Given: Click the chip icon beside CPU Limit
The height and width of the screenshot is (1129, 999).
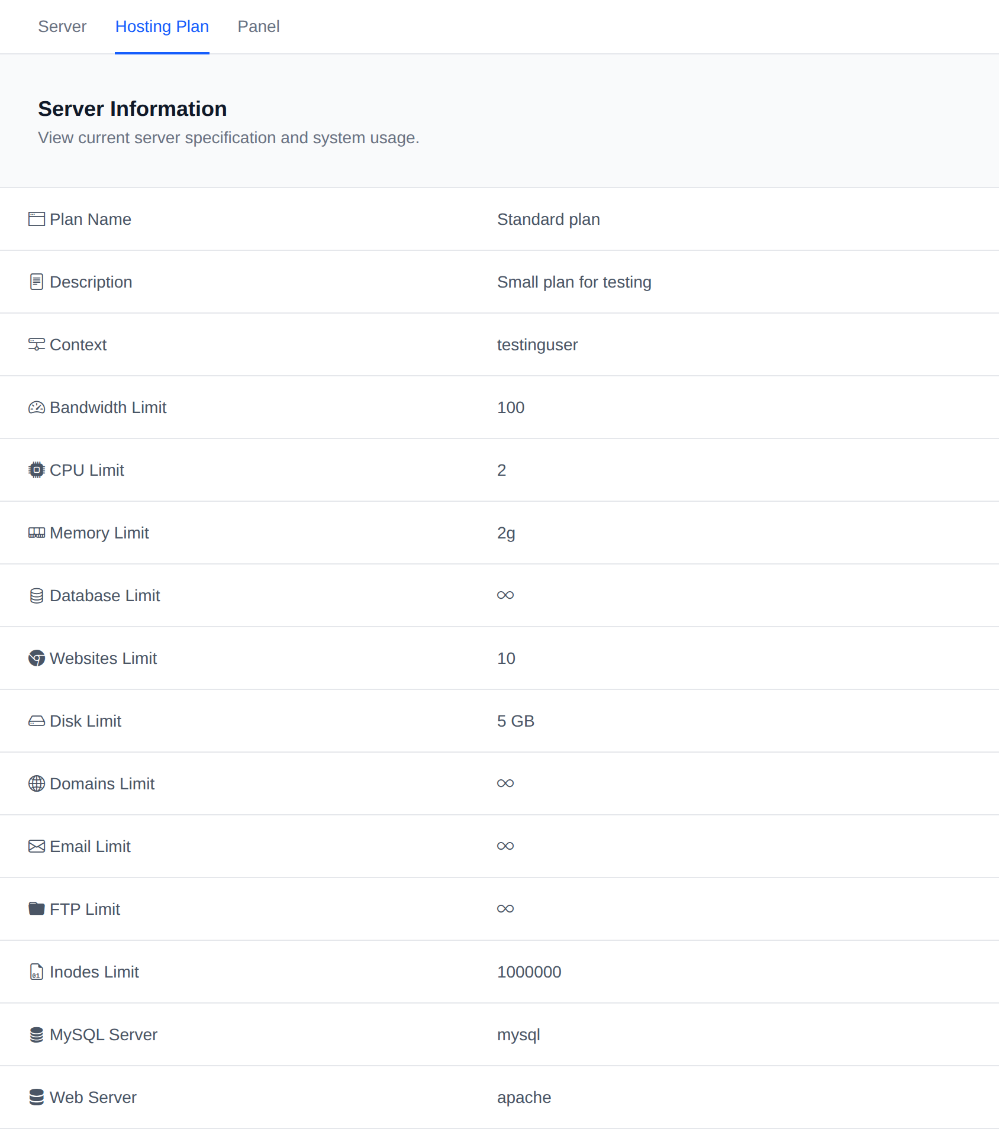Looking at the screenshot, I should coord(37,470).
